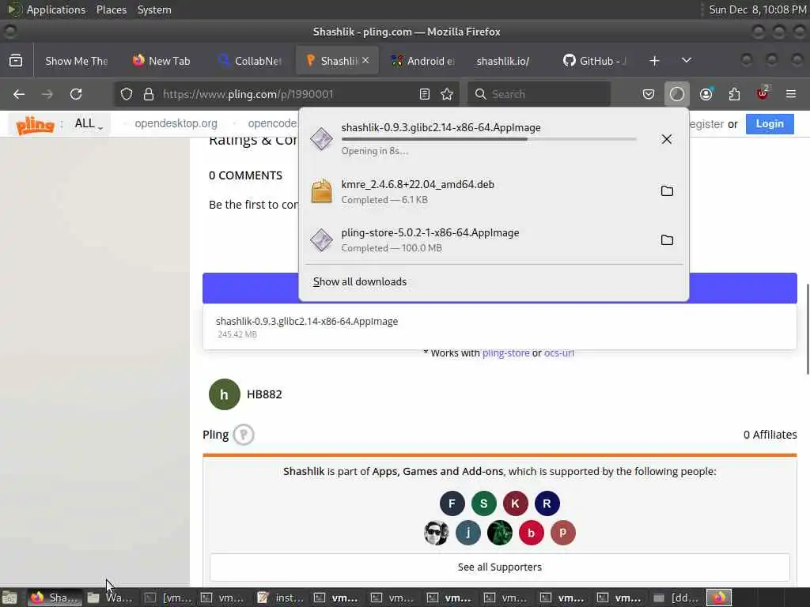The image size is (810, 607).
Task: Show kmre deb file in folder
Action: pyautogui.click(x=667, y=191)
